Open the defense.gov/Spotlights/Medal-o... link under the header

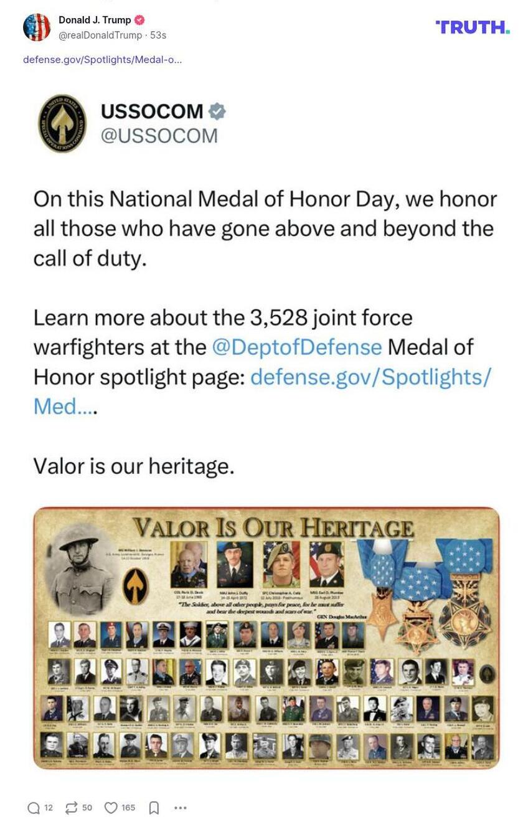pyautogui.click(x=102, y=60)
